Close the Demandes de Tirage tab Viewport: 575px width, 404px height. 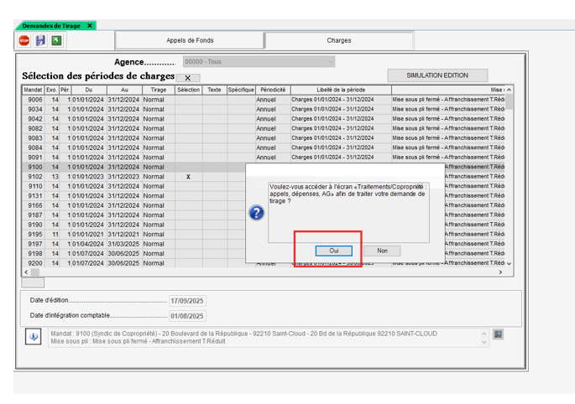[x=90, y=26]
